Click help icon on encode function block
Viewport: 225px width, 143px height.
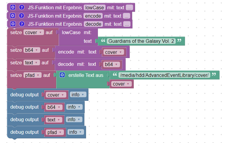(21, 16)
